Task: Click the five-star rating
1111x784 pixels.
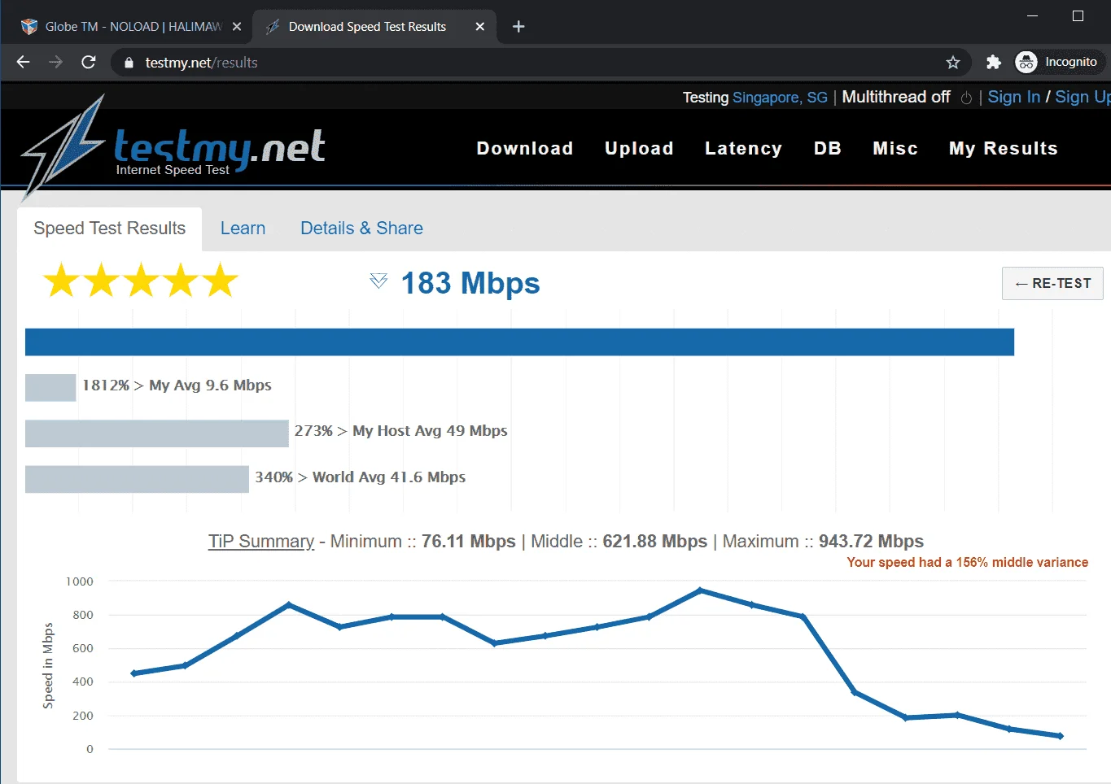Action: pyautogui.click(x=141, y=281)
